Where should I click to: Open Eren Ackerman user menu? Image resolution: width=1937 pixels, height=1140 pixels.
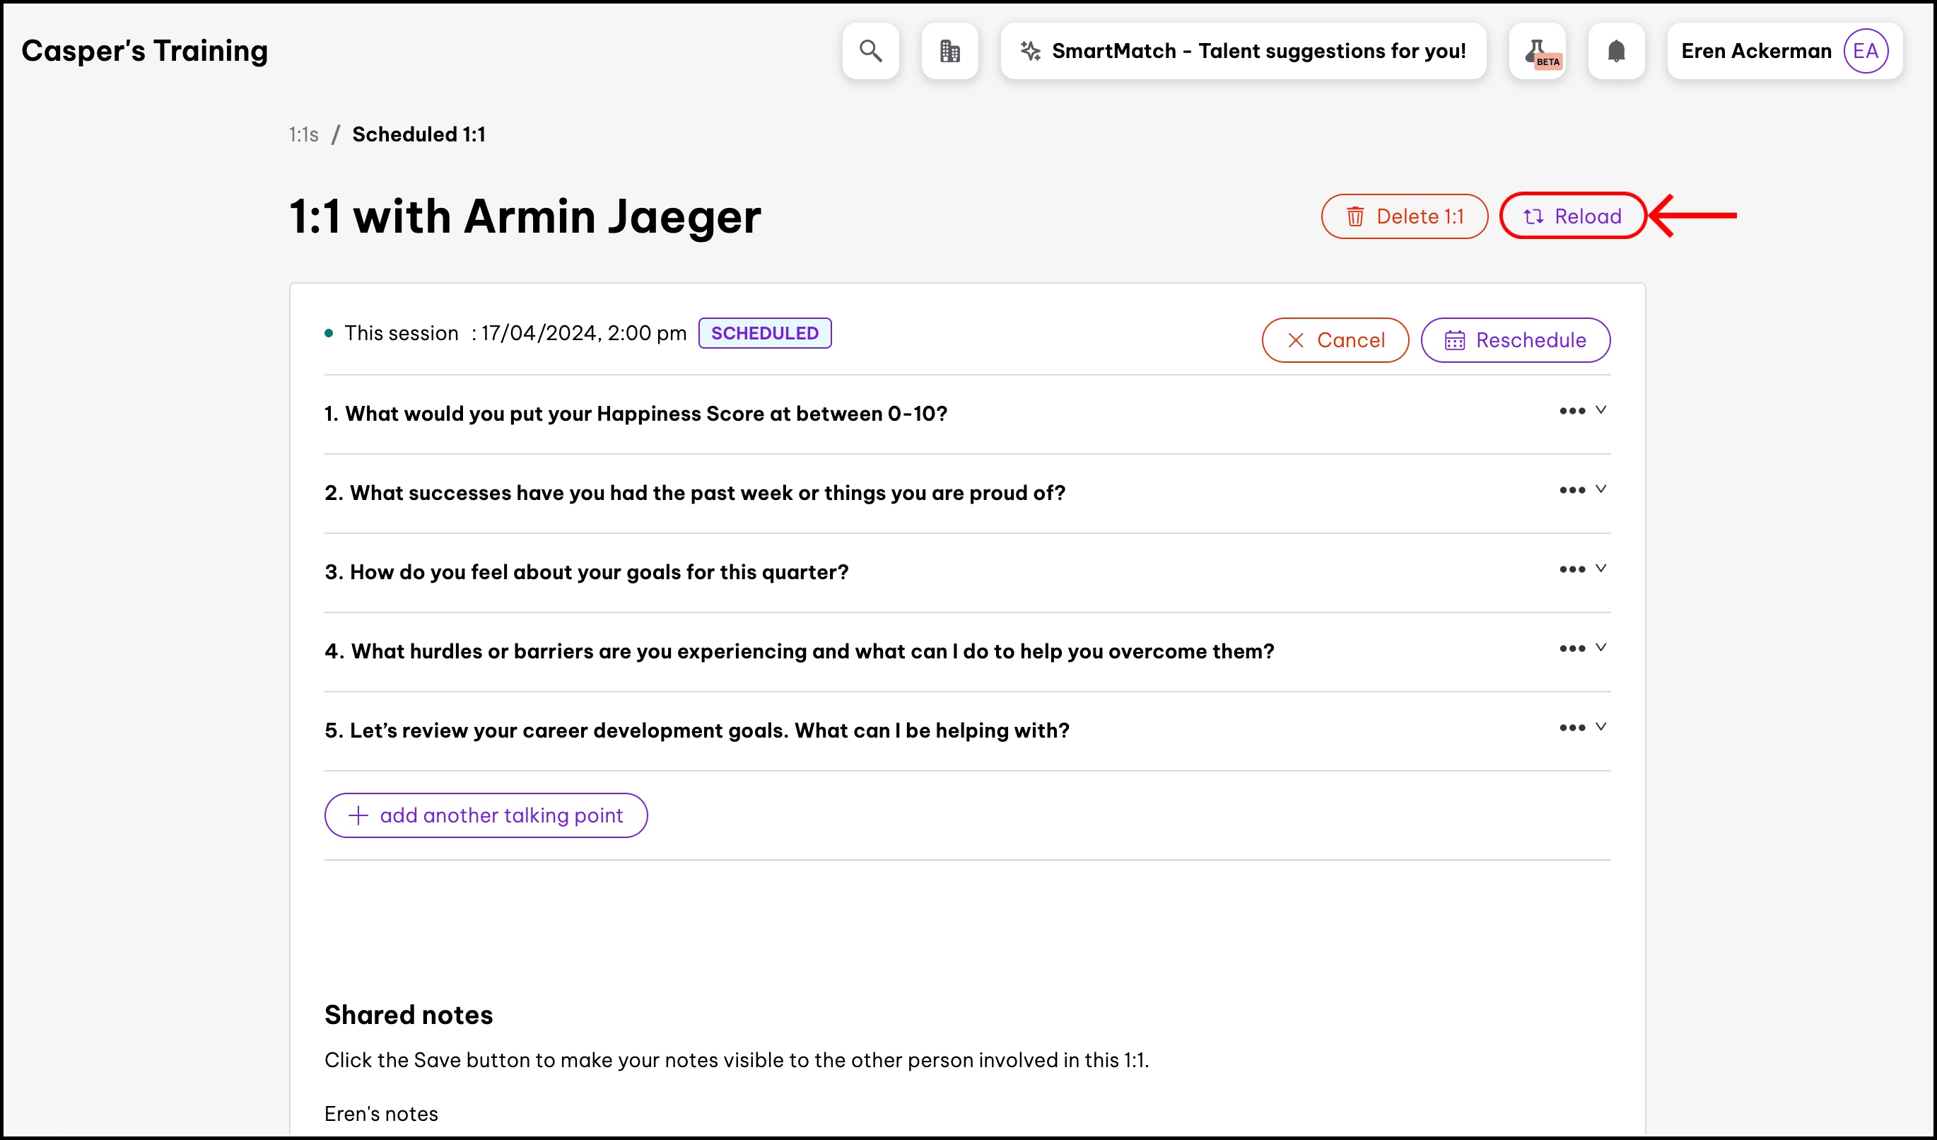pos(1755,51)
